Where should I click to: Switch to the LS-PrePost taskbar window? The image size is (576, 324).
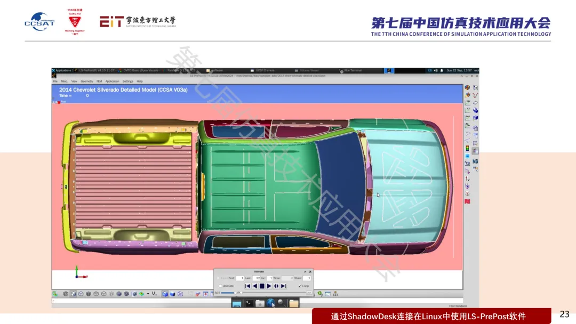(x=95, y=70)
